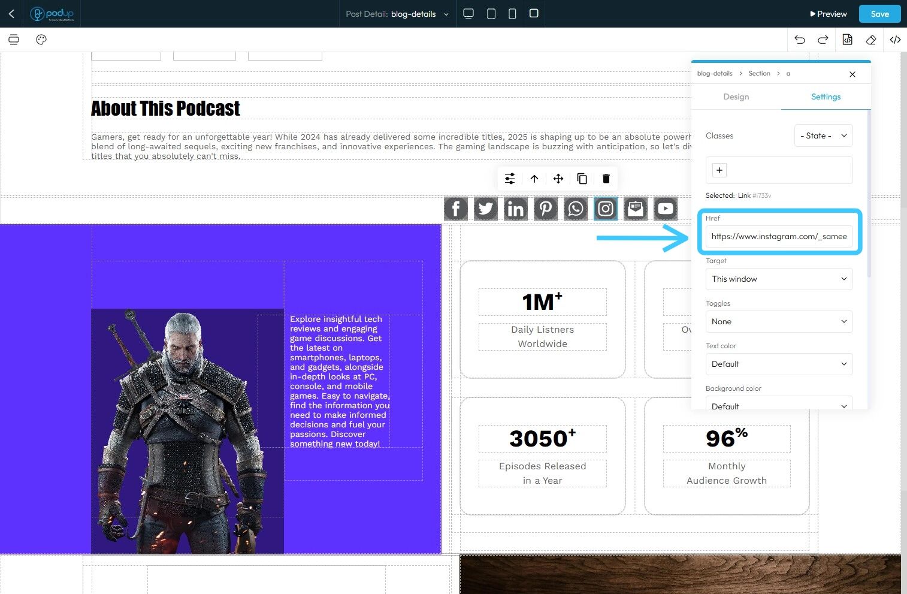This screenshot has height=594, width=907.
Task: Select the YouTube social icon
Action: click(666, 209)
